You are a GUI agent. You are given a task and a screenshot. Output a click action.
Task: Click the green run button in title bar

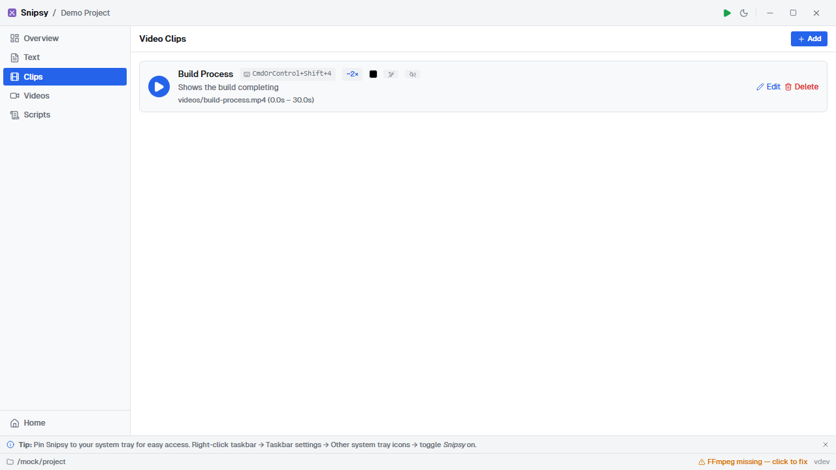coord(727,13)
